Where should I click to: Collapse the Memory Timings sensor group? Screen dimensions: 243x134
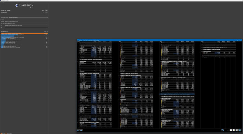(x=78, y=61)
